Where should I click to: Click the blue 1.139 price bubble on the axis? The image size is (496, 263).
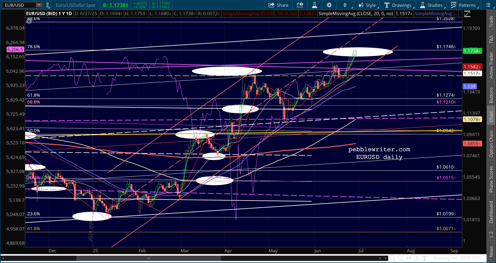tap(470, 87)
